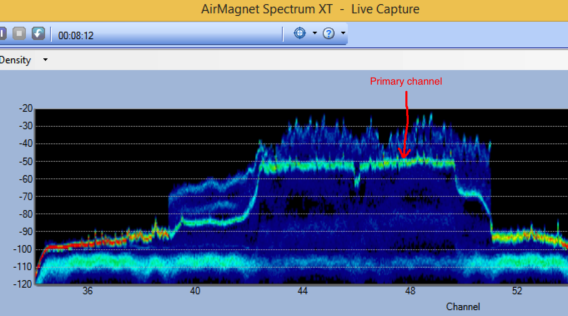Select the circular refresh capture icon

pos(38,33)
